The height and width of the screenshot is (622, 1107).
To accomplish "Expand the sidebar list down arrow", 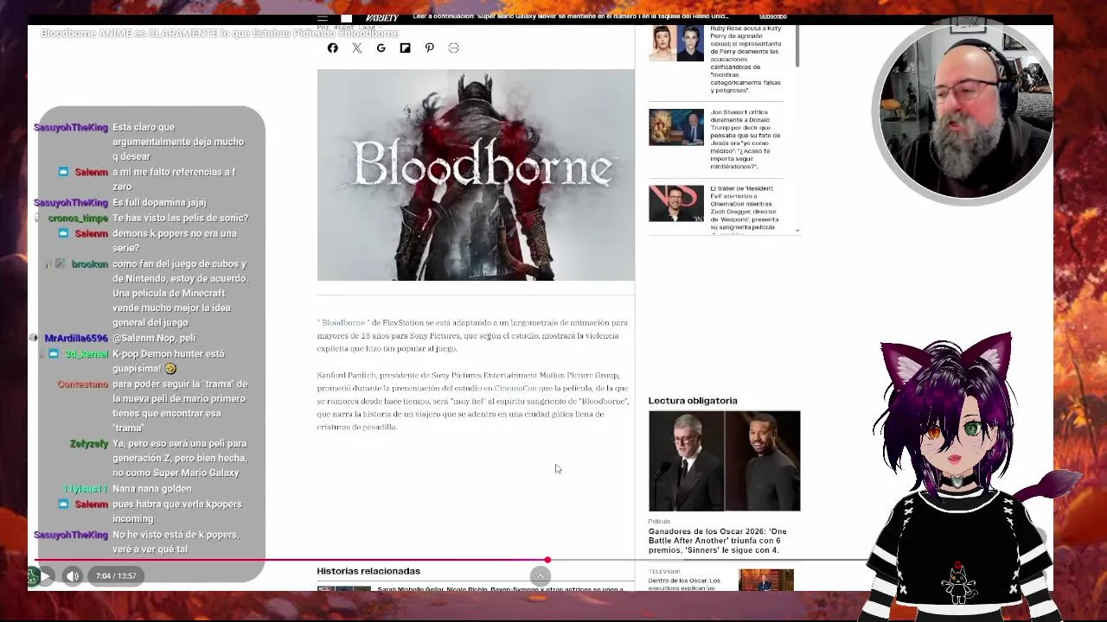I will [x=796, y=231].
